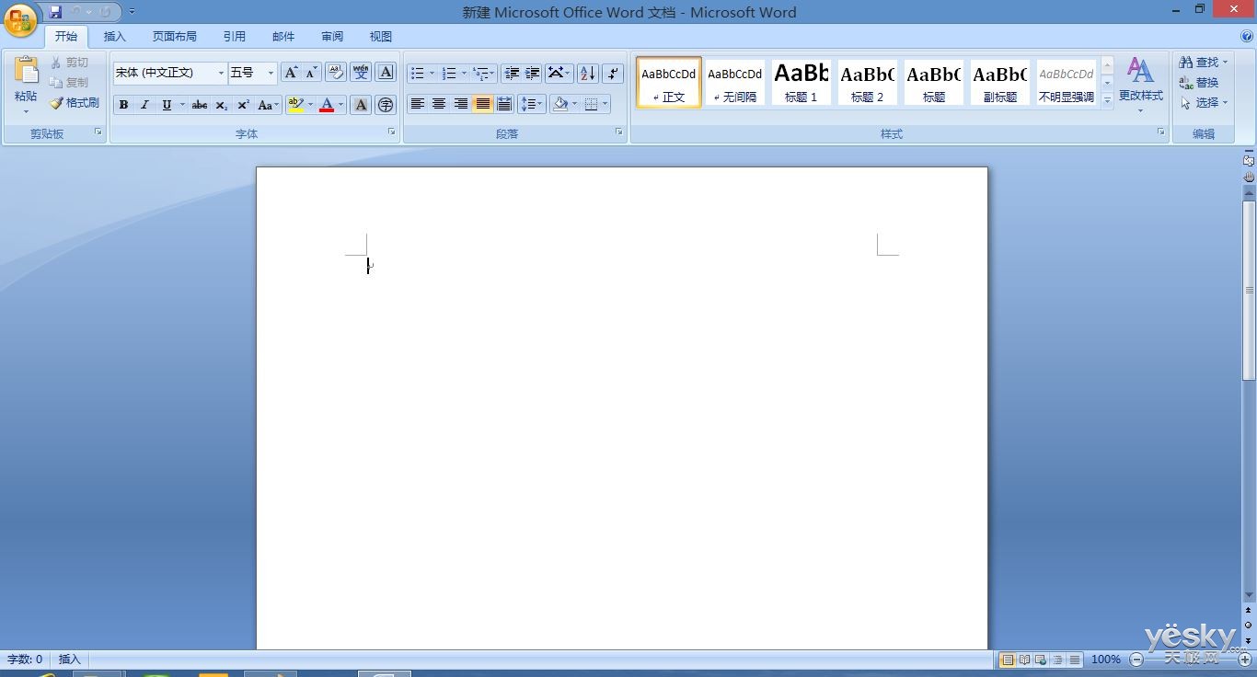
Task: Clear formatting eraser icon
Action: point(336,73)
